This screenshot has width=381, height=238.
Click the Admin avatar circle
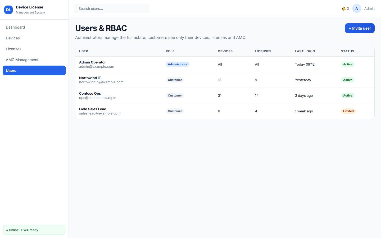tap(357, 8)
